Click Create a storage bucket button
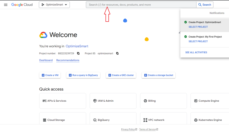This screenshot has width=229, height=133. click(159, 75)
